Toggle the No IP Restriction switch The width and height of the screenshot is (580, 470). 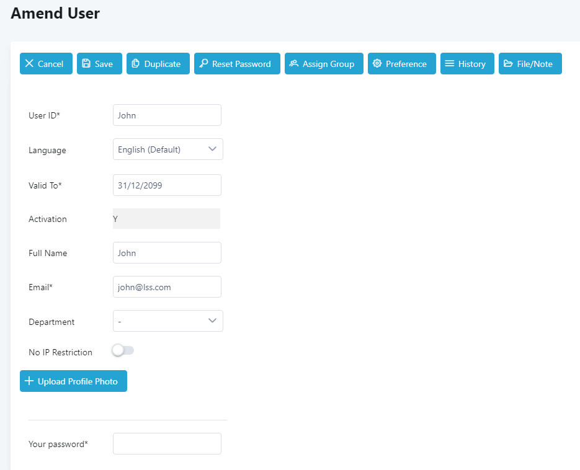[x=123, y=351]
